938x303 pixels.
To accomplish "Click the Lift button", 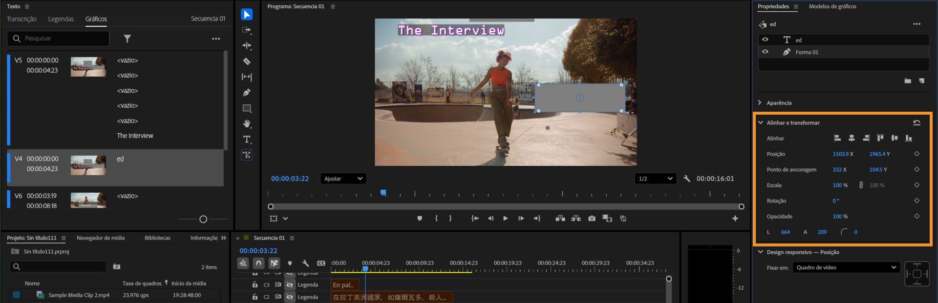I will (560, 219).
